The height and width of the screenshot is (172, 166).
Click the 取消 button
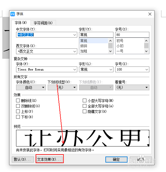141,159
